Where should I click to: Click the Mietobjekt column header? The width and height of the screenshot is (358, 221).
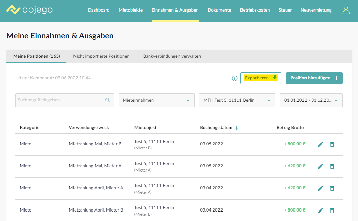145,128
